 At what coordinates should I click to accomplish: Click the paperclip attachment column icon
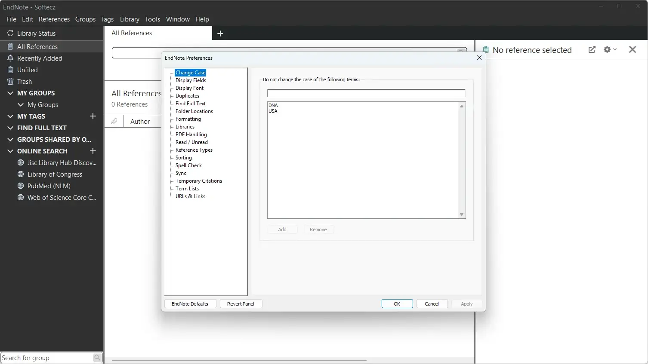(114, 121)
